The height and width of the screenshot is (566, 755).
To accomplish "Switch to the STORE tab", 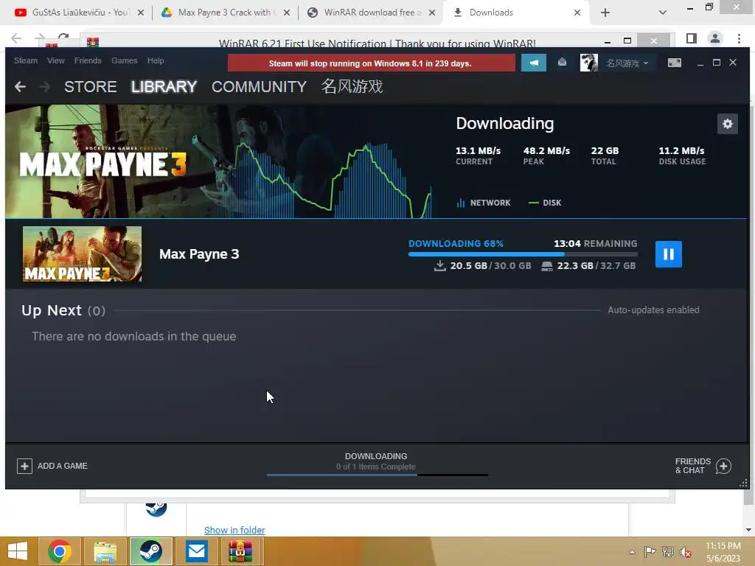I will (x=91, y=87).
